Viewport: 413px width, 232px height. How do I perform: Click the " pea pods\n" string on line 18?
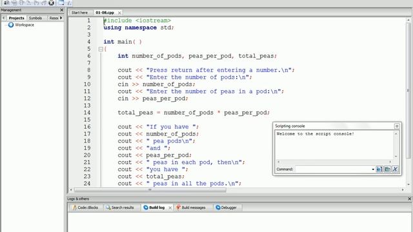(x=170, y=141)
